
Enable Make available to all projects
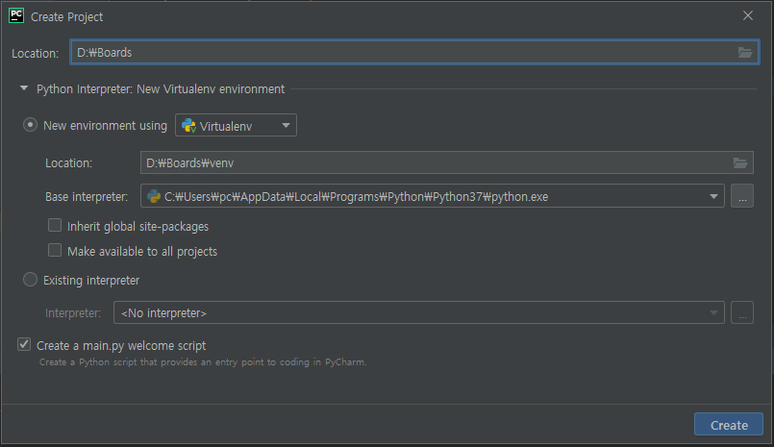(55, 250)
